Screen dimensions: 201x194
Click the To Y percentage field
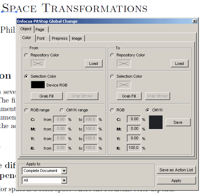[x=134, y=138]
